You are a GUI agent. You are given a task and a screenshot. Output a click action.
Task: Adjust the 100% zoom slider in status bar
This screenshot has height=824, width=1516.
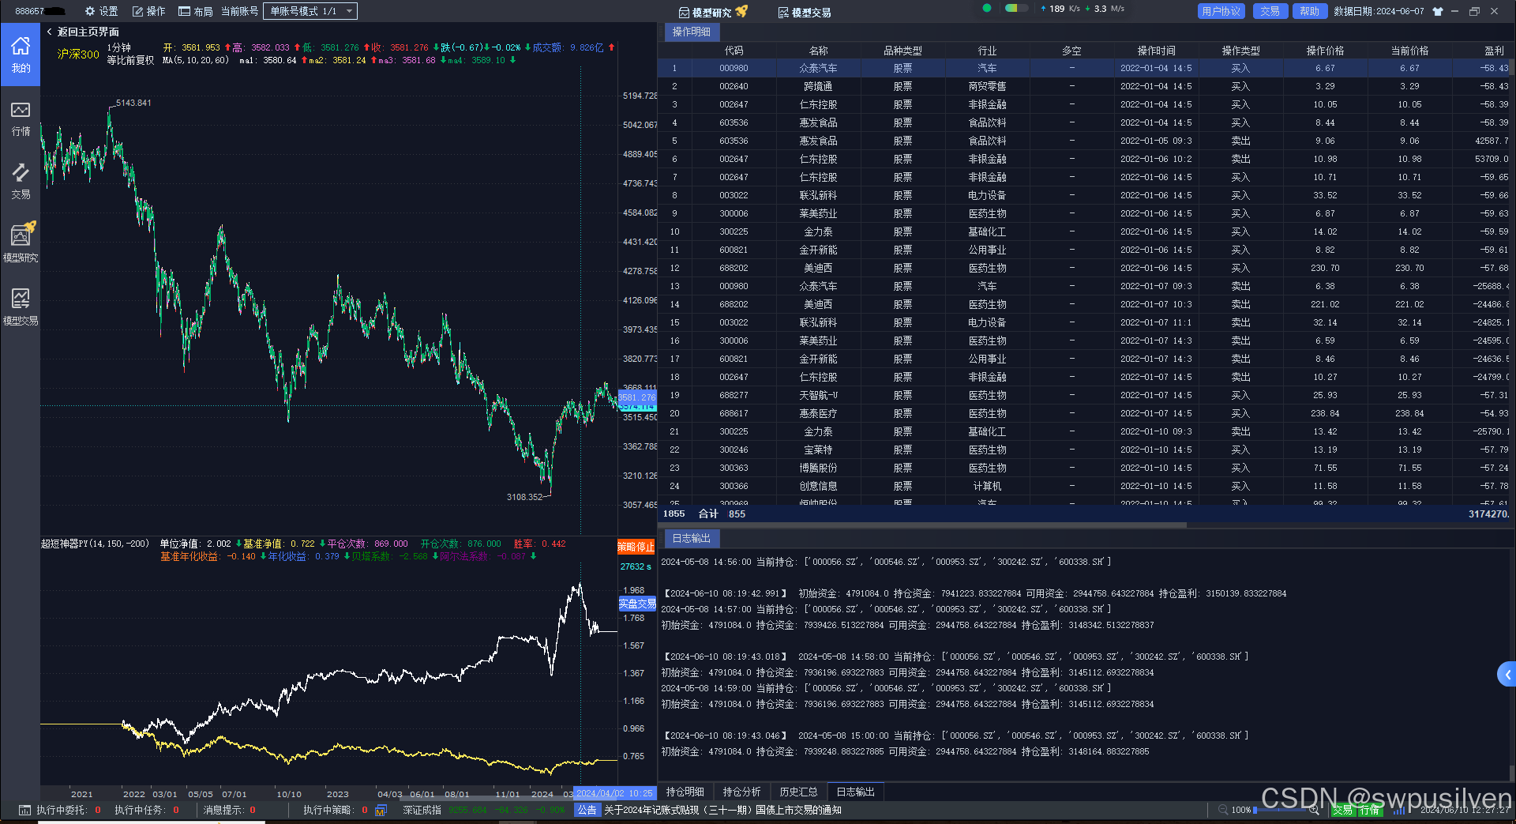(x=1279, y=810)
